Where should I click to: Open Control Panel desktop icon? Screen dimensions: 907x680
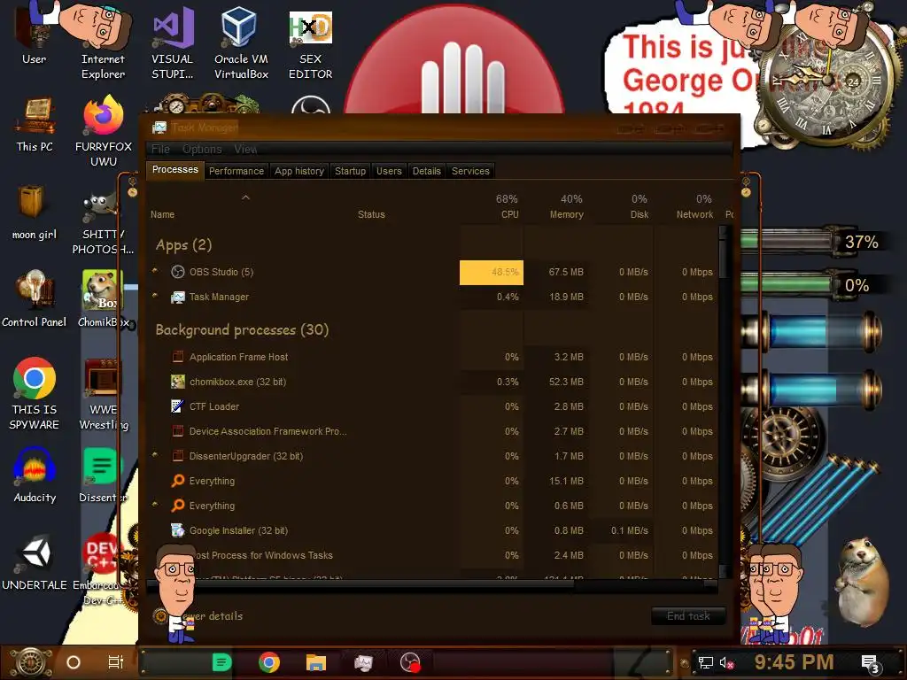[x=34, y=298]
